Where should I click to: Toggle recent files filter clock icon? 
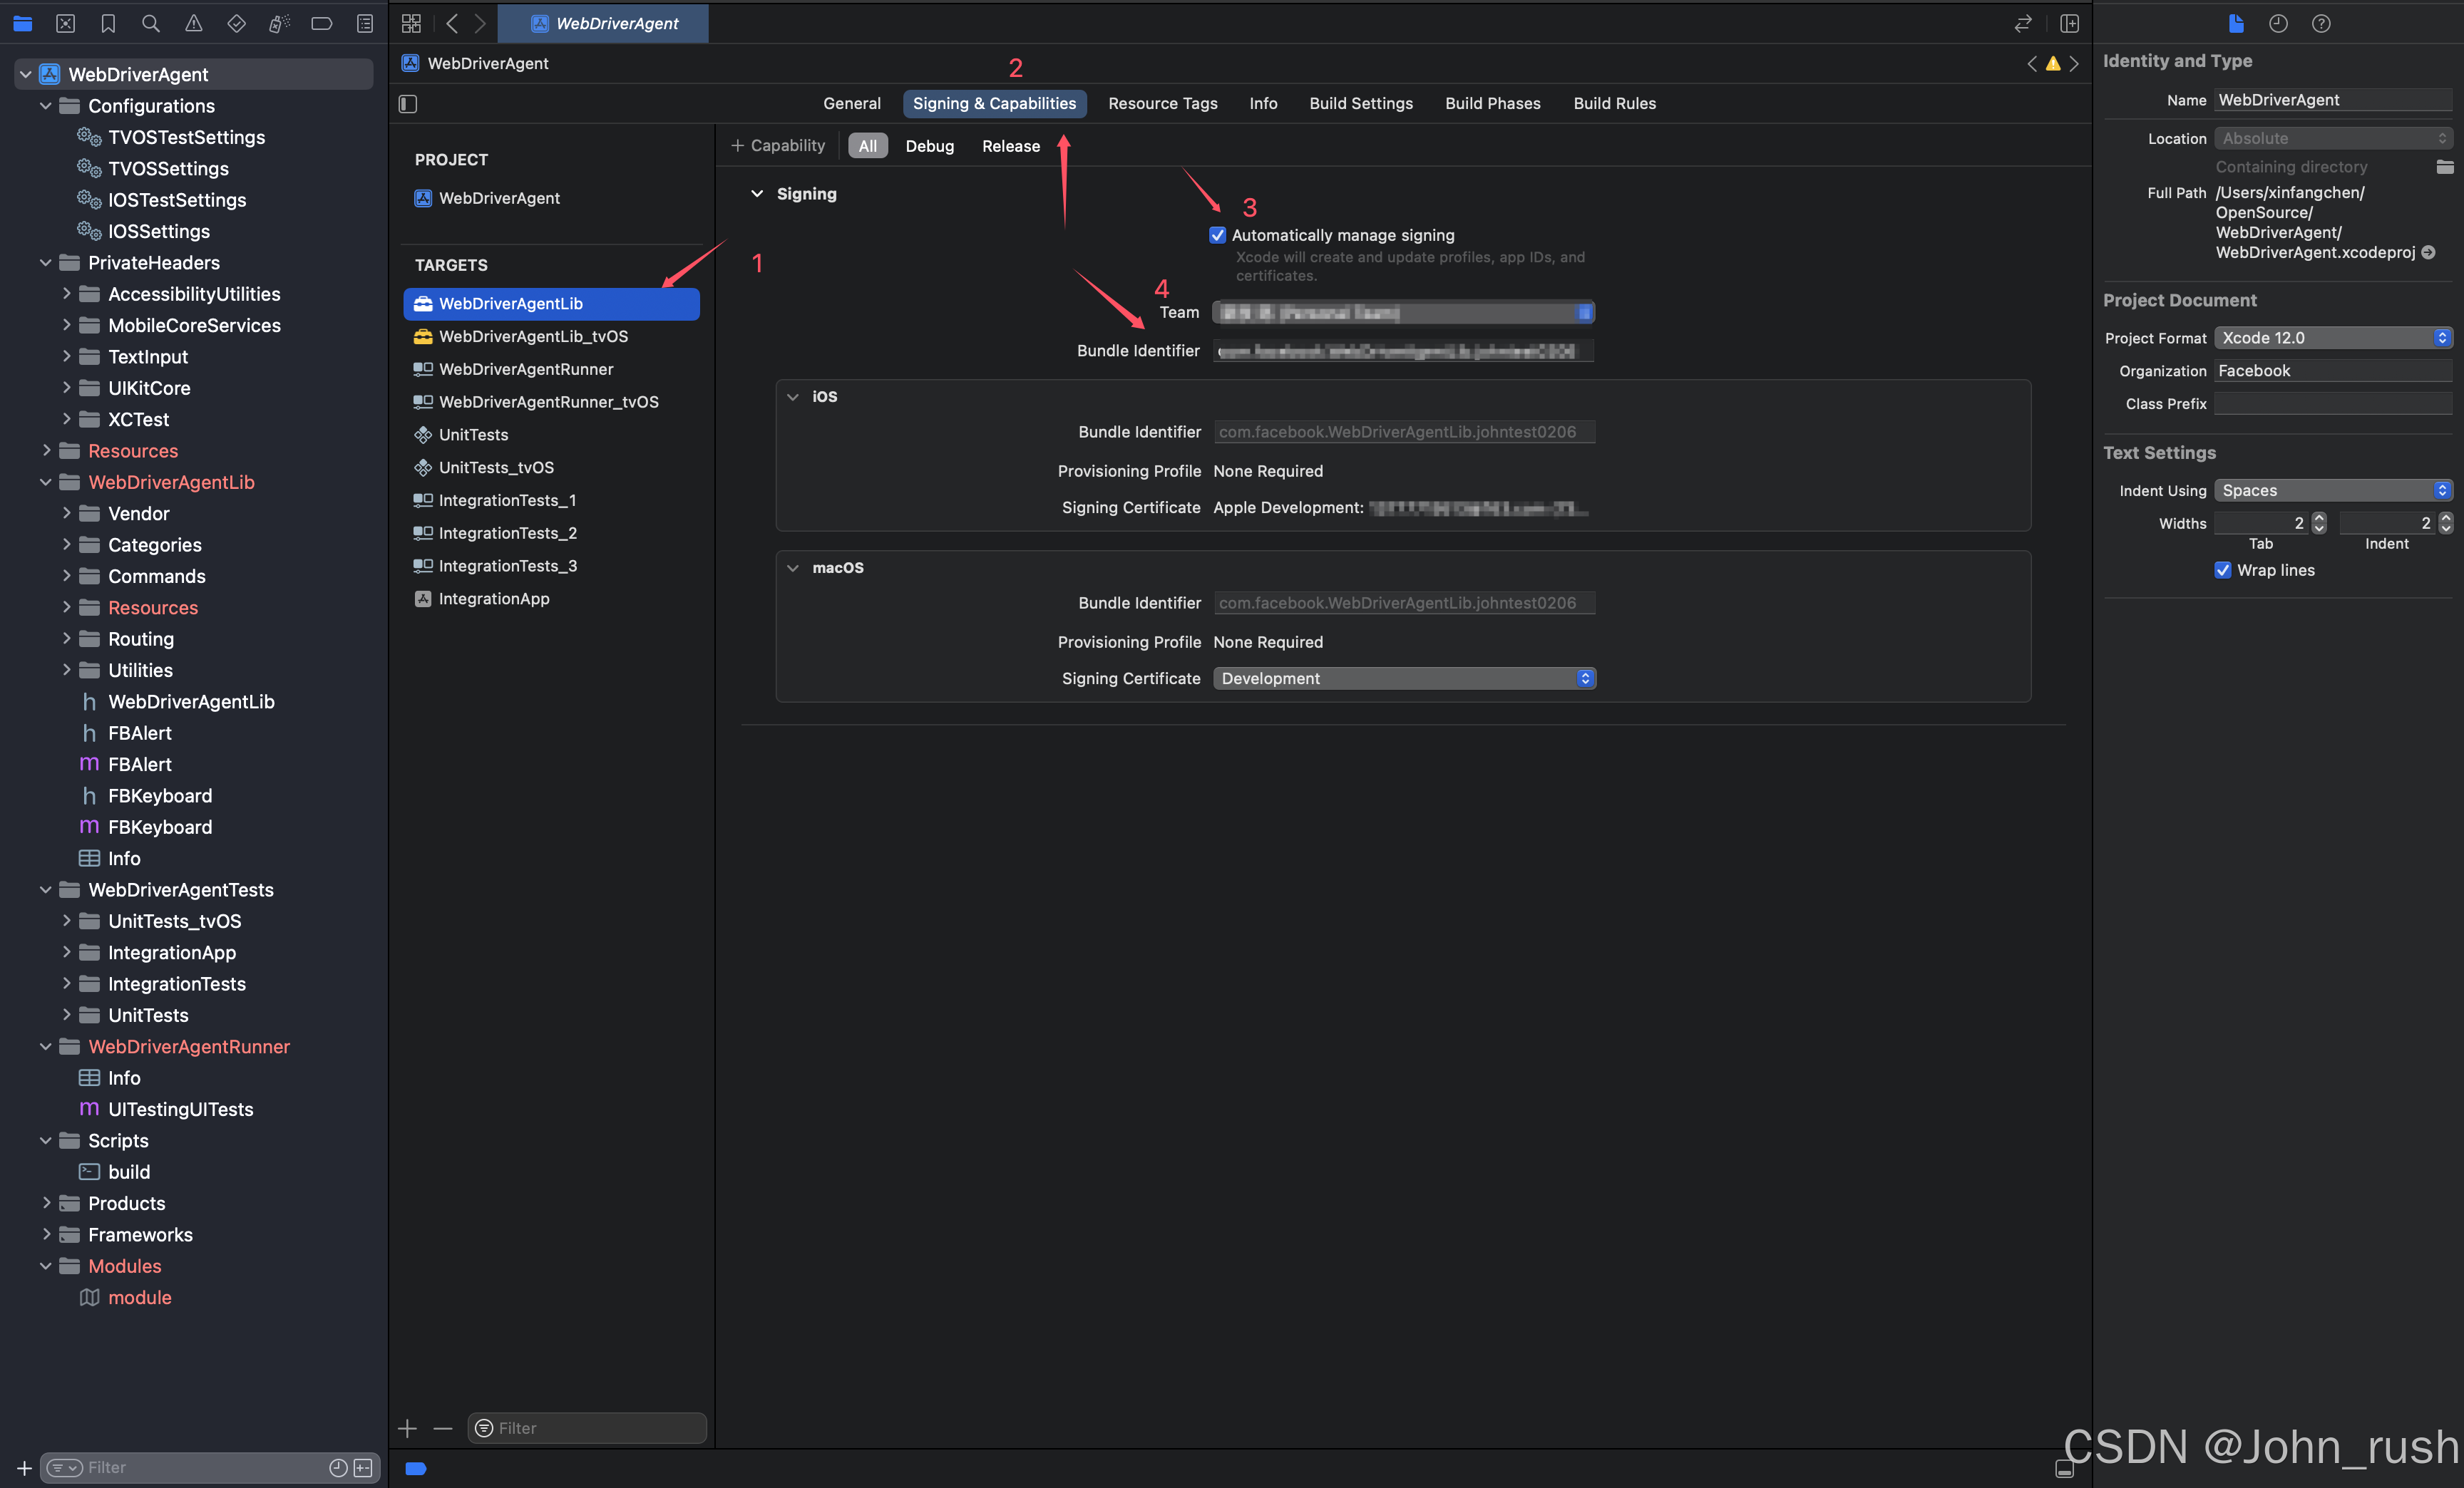pyautogui.click(x=338, y=1467)
